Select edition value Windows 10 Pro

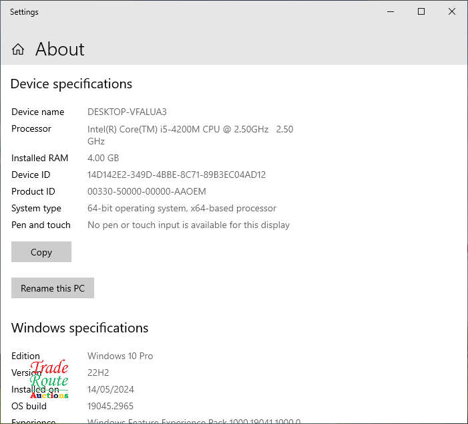coord(120,356)
